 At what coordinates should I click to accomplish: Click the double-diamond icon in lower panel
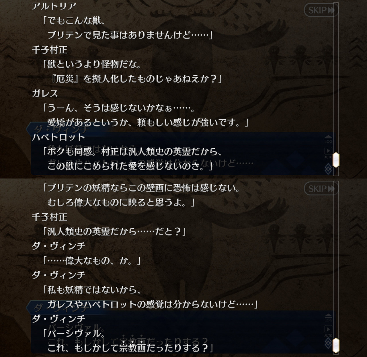328,347
